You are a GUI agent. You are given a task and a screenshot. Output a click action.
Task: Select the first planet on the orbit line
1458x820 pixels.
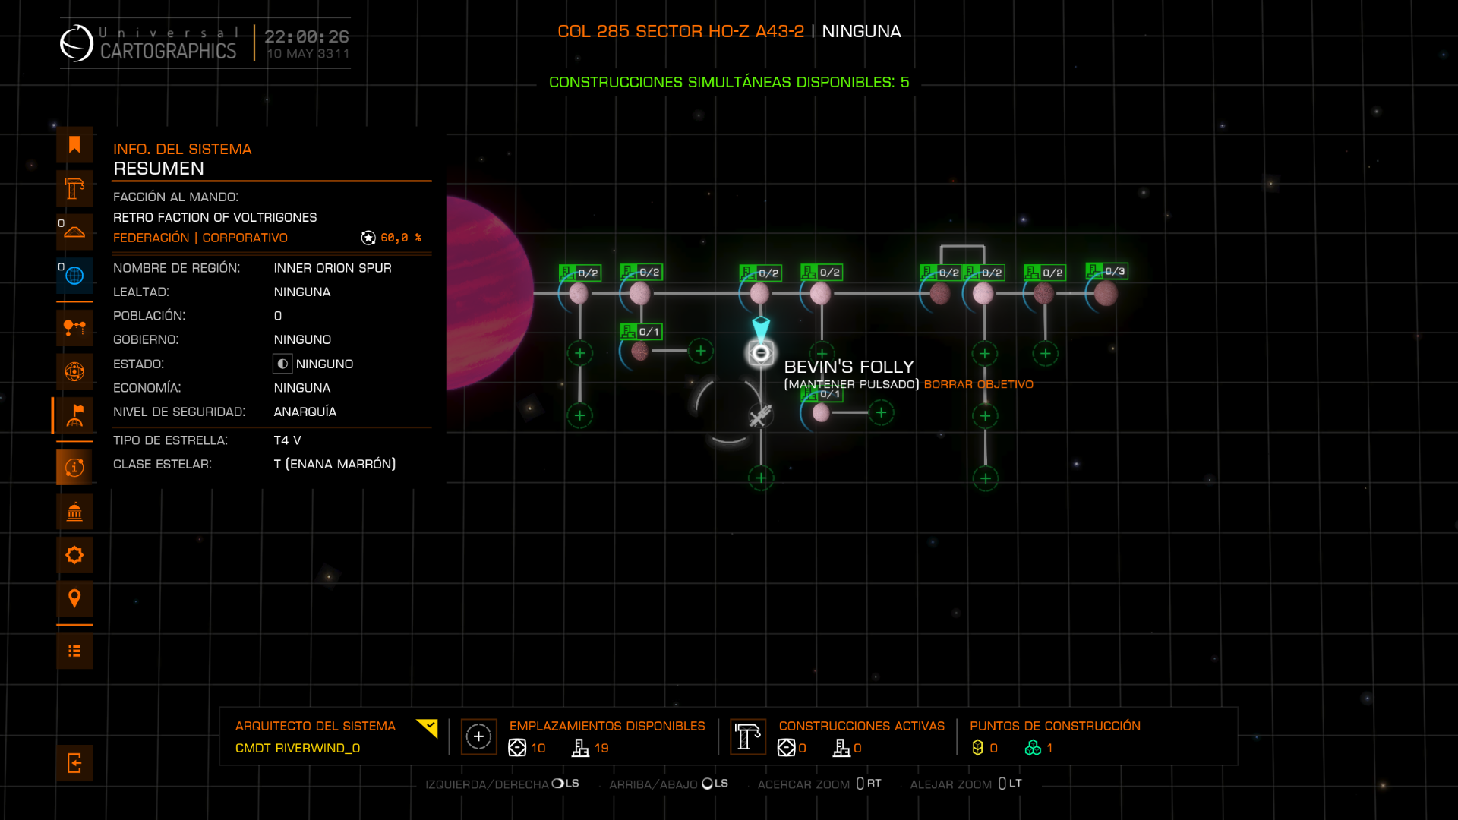click(579, 293)
